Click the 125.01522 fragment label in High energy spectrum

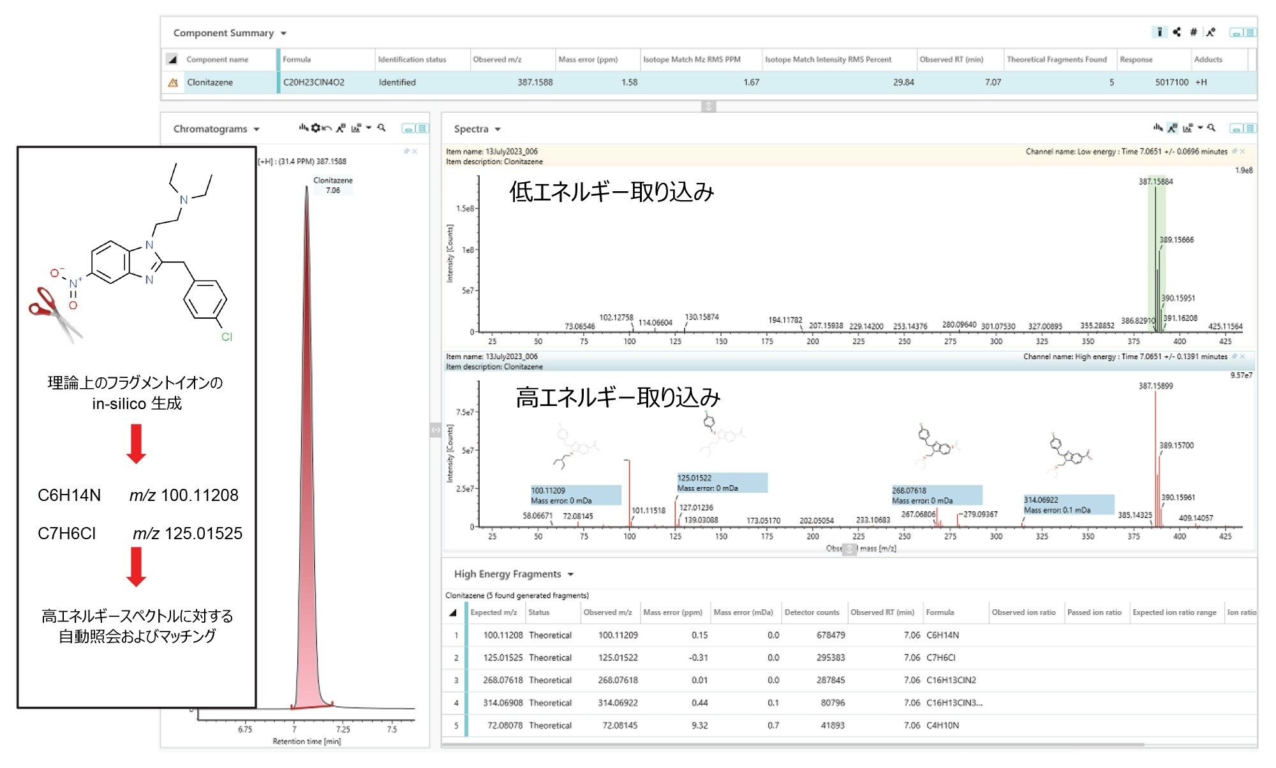[x=722, y=482]
